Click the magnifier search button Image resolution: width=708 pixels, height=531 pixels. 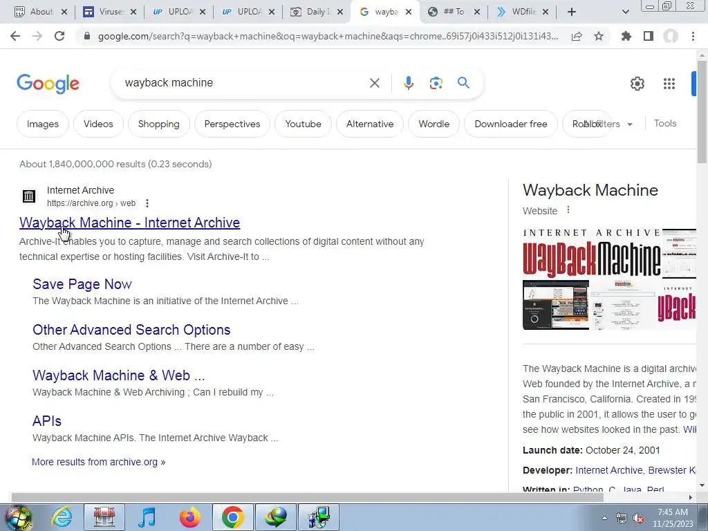463,83
